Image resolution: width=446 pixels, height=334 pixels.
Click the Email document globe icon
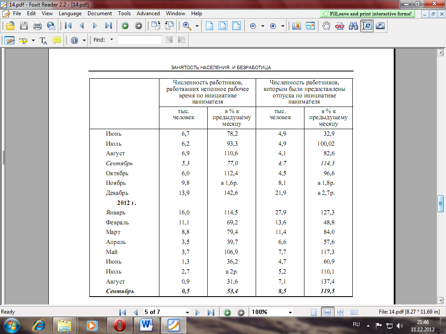coord(51,26)
